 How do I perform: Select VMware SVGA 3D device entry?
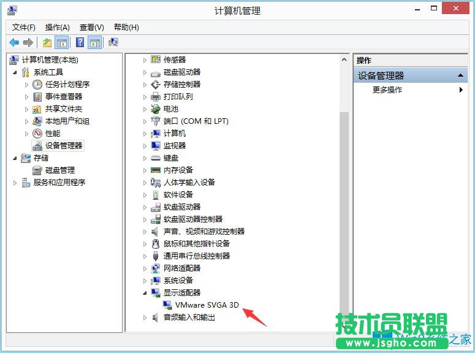click(x=207, y=305)
